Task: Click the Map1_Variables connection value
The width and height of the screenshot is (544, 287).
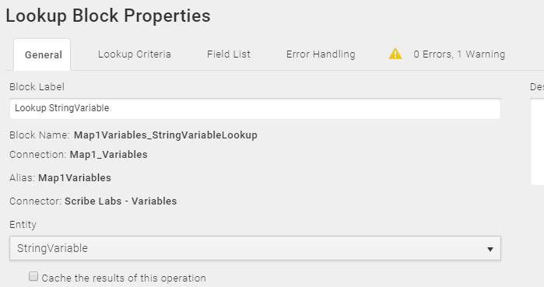Action: (109, 155)
